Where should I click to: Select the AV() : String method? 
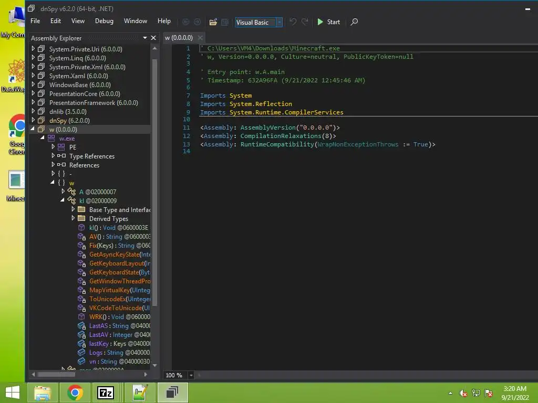(x=119, y=237)
